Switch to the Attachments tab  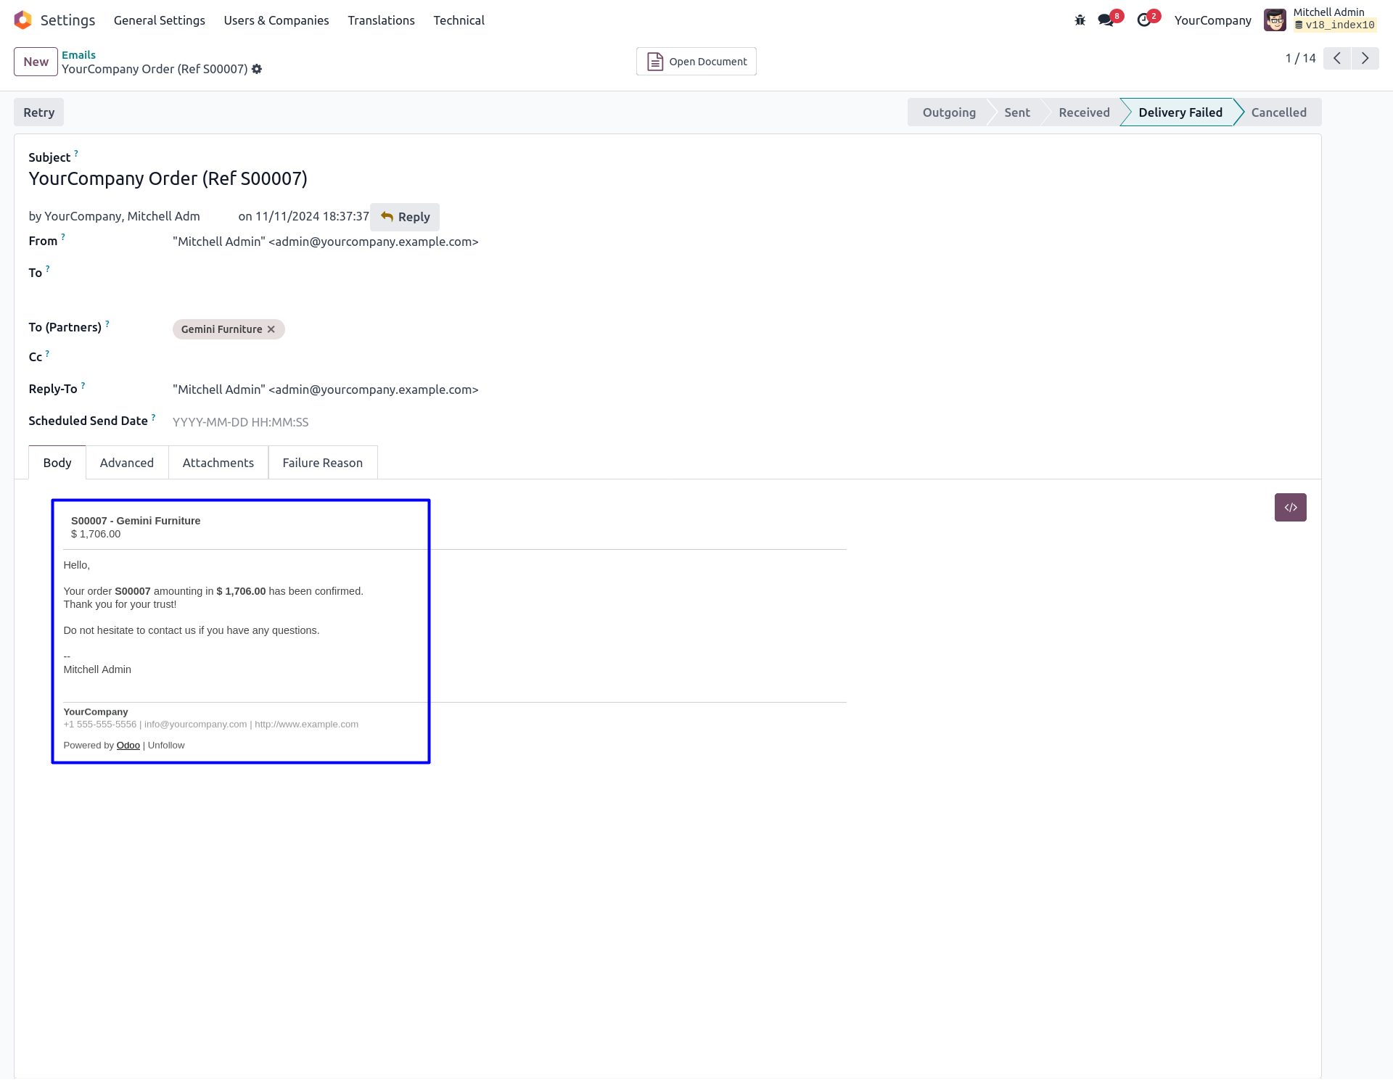[218, 463]
